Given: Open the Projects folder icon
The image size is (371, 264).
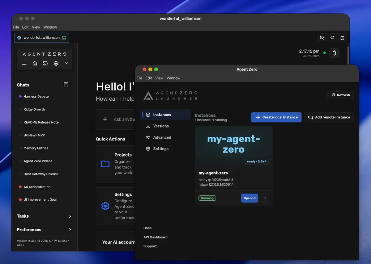Looking at the screenshot, I should point(105,164).
